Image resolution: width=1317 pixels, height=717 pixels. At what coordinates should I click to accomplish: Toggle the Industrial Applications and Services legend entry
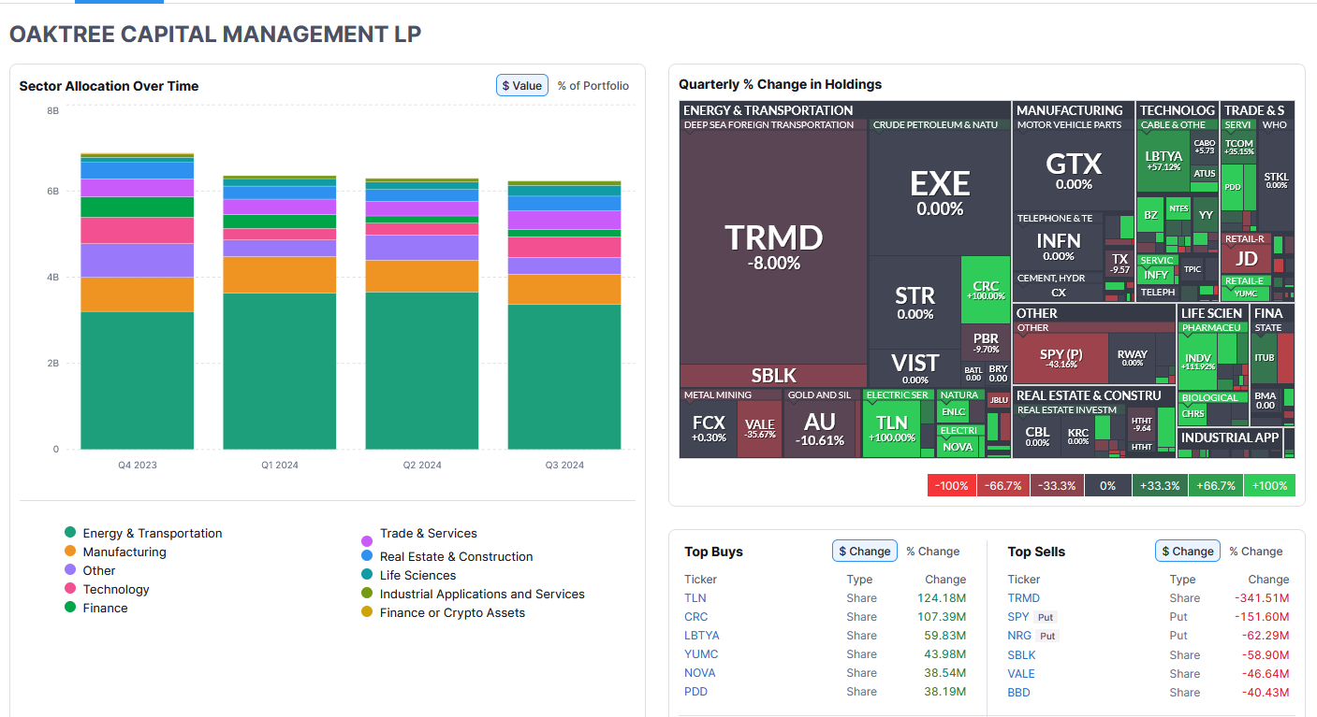point(473,594)
